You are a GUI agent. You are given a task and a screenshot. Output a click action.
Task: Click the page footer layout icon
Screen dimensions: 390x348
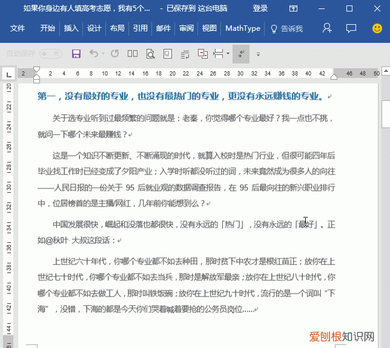[167, 54]
